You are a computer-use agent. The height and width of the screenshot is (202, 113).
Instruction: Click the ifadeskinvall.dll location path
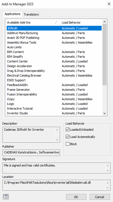click(47, 183)
